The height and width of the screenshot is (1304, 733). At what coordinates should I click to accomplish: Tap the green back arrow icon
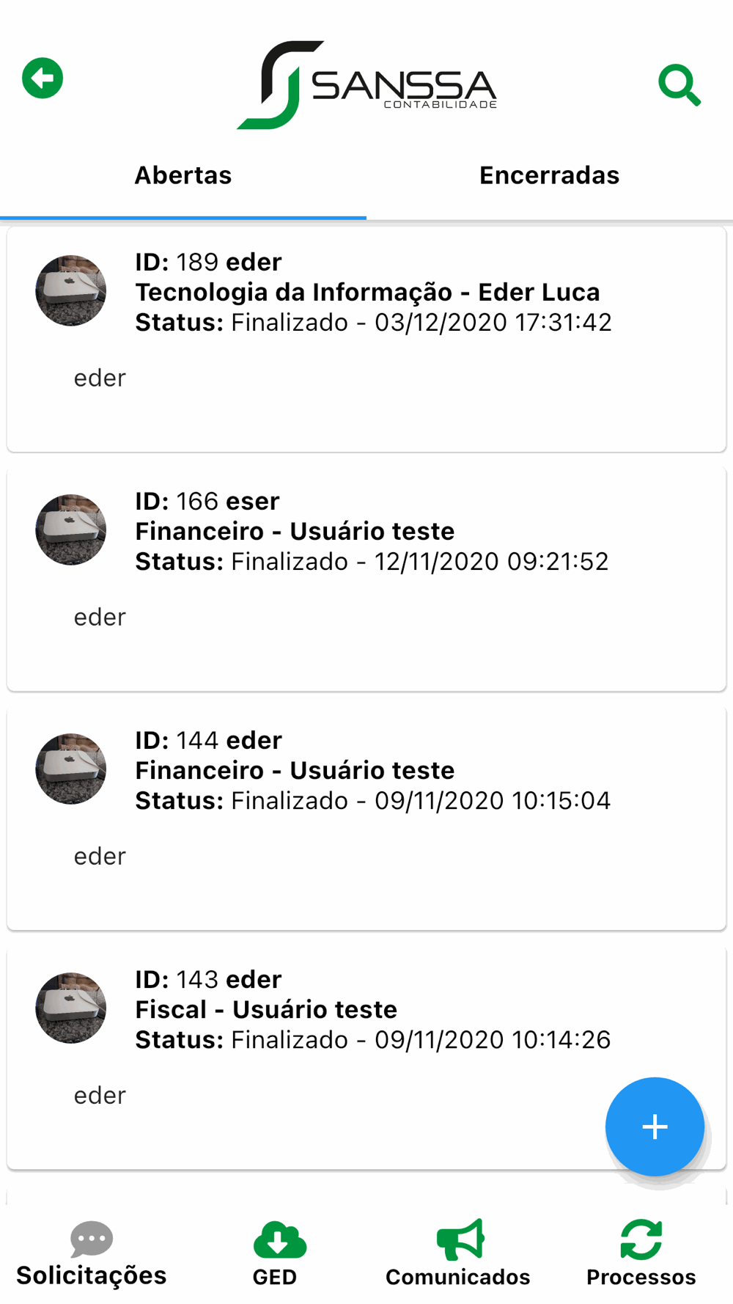pyautogui.click(x=43, y=78)
